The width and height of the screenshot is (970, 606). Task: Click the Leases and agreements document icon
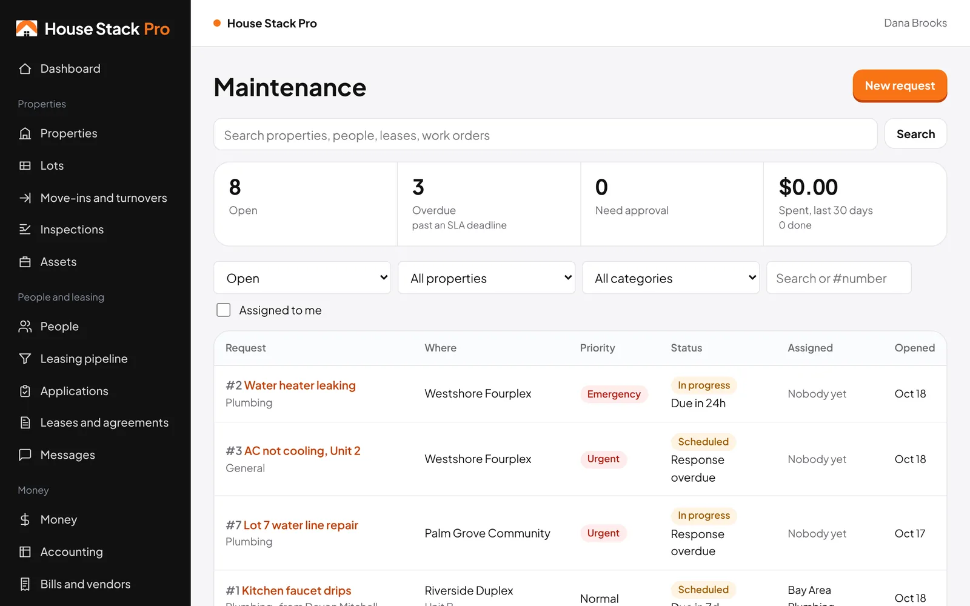tap(25, 422)
